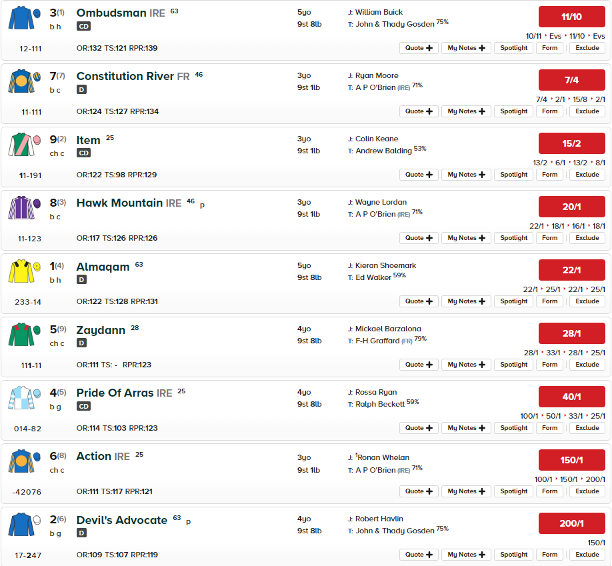Open jockey Ryan Moore's profile
Screen dimensions: 612x566
pos(377,75)
